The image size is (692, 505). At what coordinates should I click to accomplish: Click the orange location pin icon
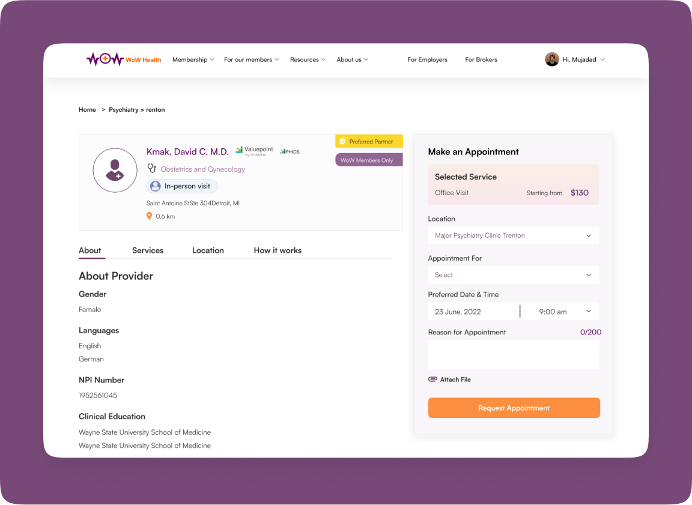coord(150,216)
